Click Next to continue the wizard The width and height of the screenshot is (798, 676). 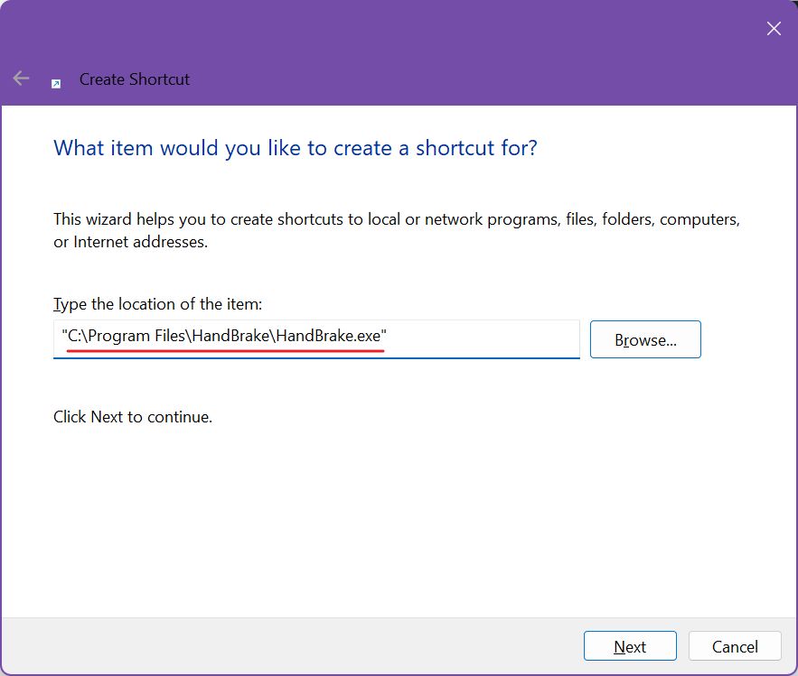(x=630, y=646)
